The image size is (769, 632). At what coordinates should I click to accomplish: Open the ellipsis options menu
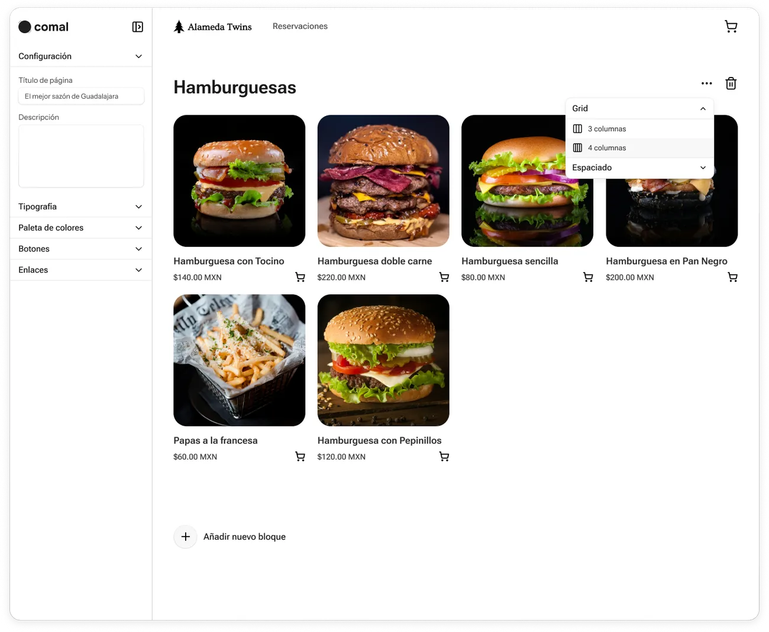coord(706,83)
